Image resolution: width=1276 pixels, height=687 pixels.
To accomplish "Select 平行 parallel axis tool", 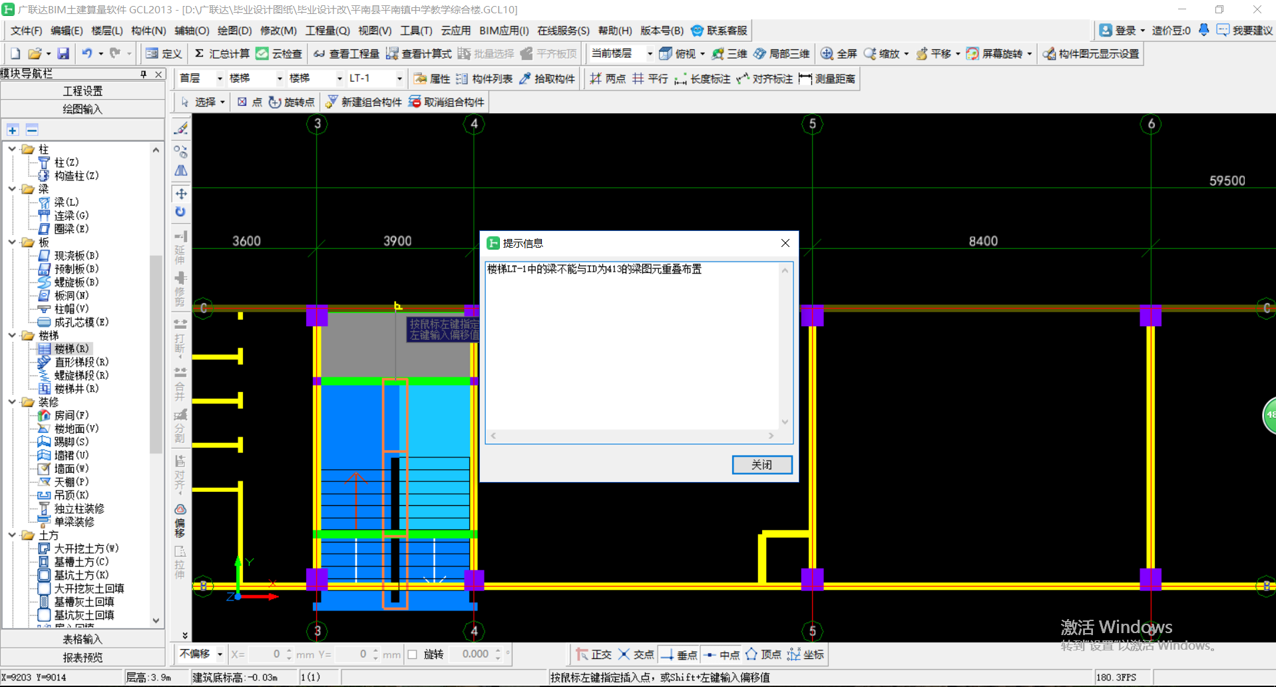I will point(650,79).
